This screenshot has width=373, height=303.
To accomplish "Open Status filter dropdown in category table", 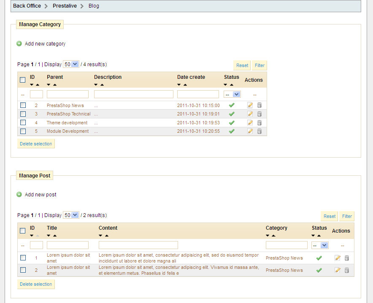I will click(232, 94).
